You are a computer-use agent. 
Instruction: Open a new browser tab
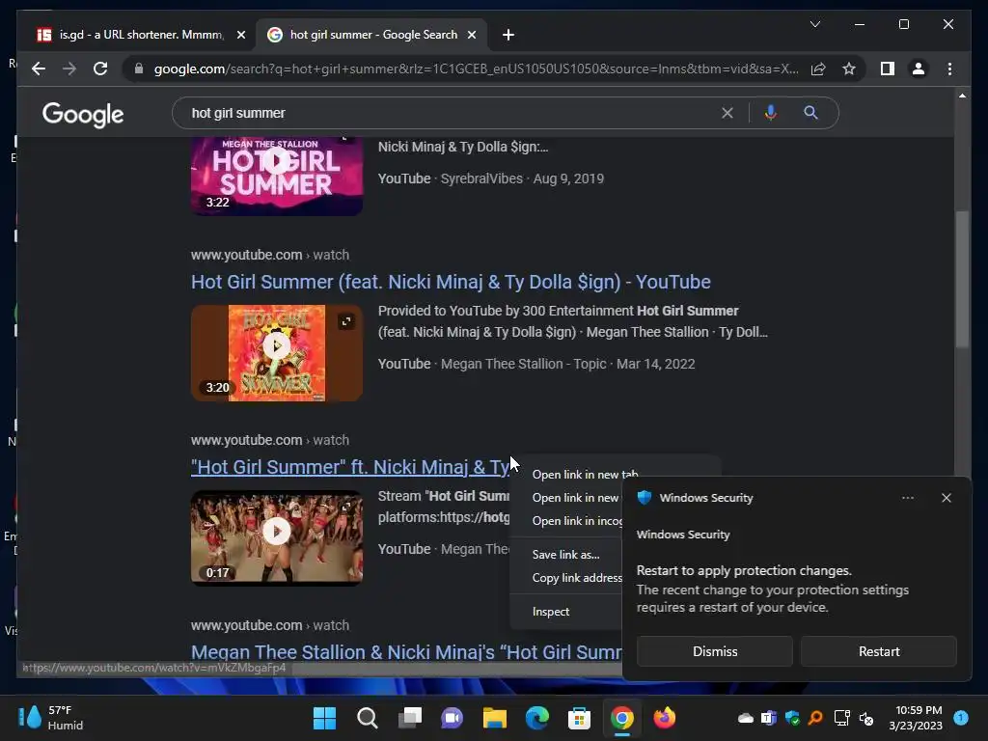click(x=508, y=35)
